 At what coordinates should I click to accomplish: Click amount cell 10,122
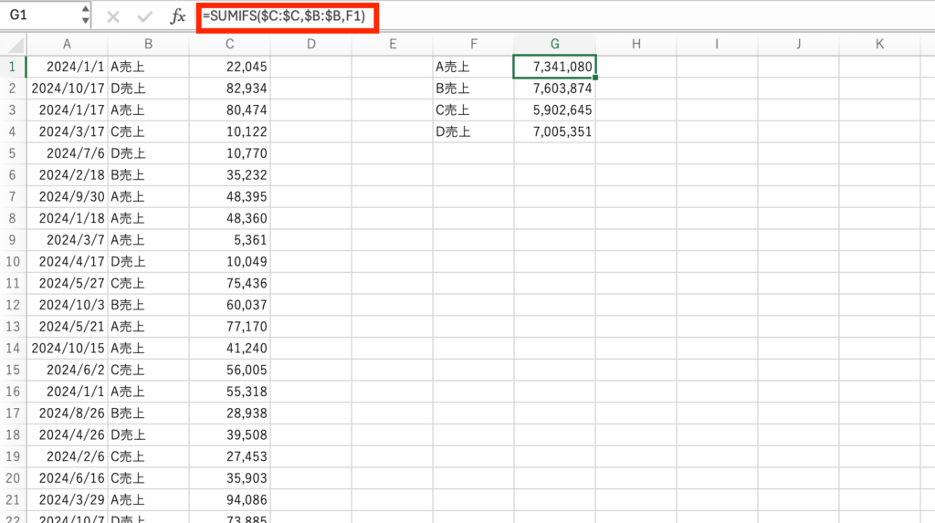(229, 131)
